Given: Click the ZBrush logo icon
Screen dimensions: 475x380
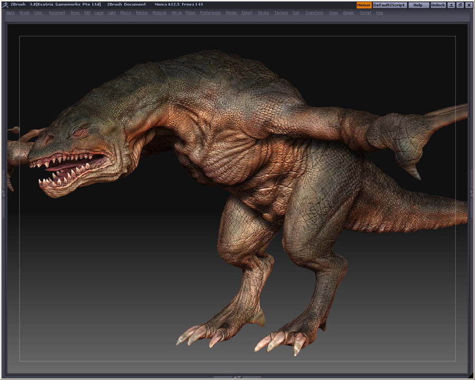Looking at the screenshot, I should pyautogui.click(x=5, y=5).
